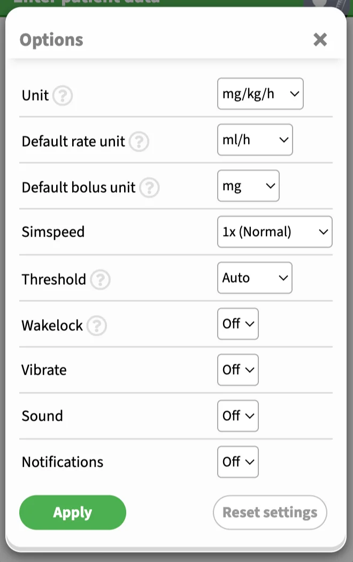
Task: Click the Notifications label text
Action: (63, 462)
